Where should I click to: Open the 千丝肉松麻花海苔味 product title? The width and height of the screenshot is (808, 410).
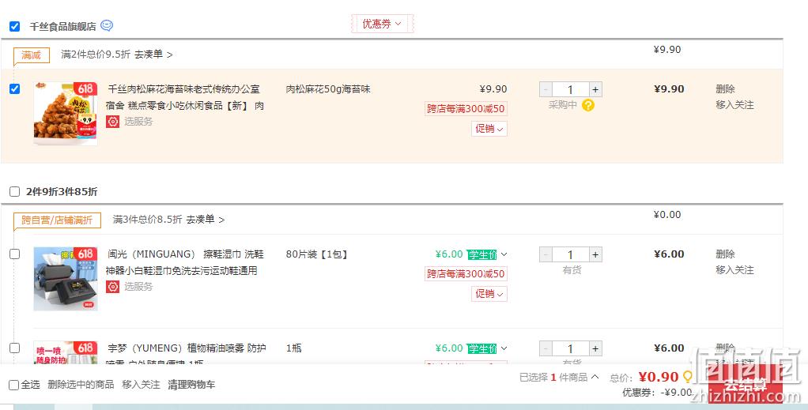184,97
